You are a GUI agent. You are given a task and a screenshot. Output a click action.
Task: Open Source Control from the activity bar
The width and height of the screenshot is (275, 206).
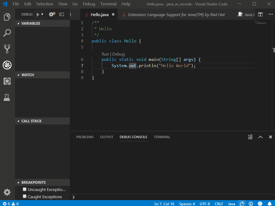7,49
